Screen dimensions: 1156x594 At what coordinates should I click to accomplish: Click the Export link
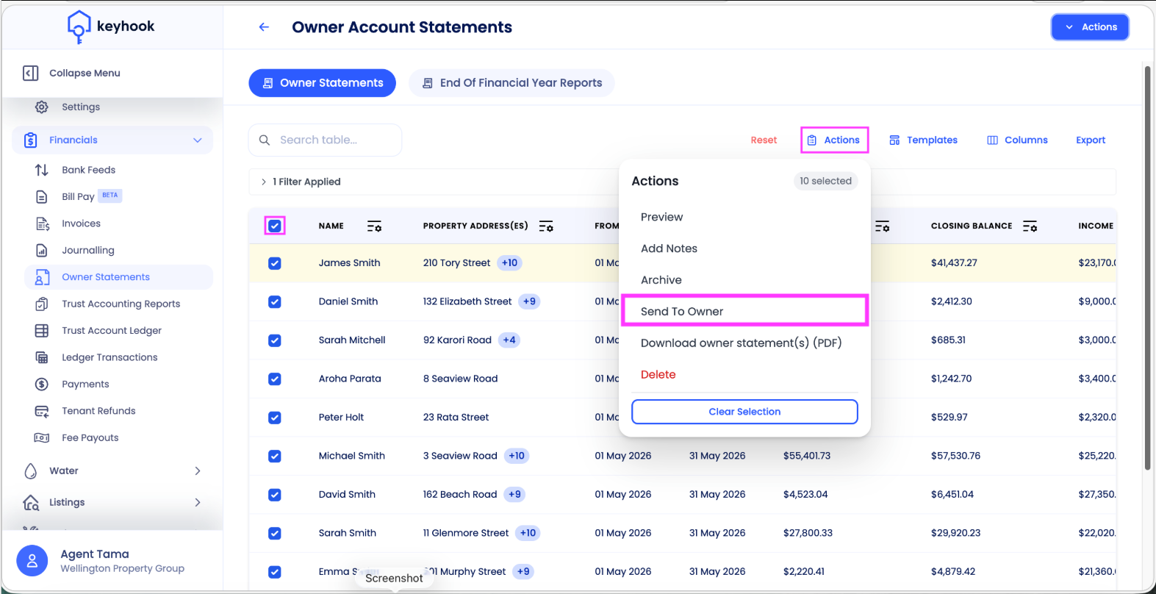tap(1091, 140)
